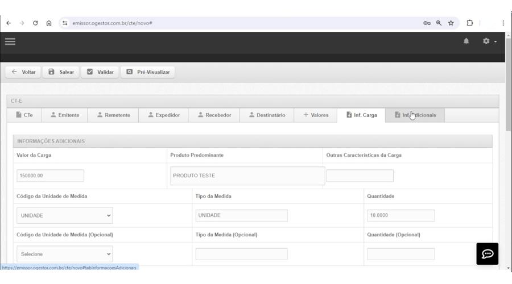Open the browser extensions puzzle icon
The image size is (512, 284).
tap(470, 23)
